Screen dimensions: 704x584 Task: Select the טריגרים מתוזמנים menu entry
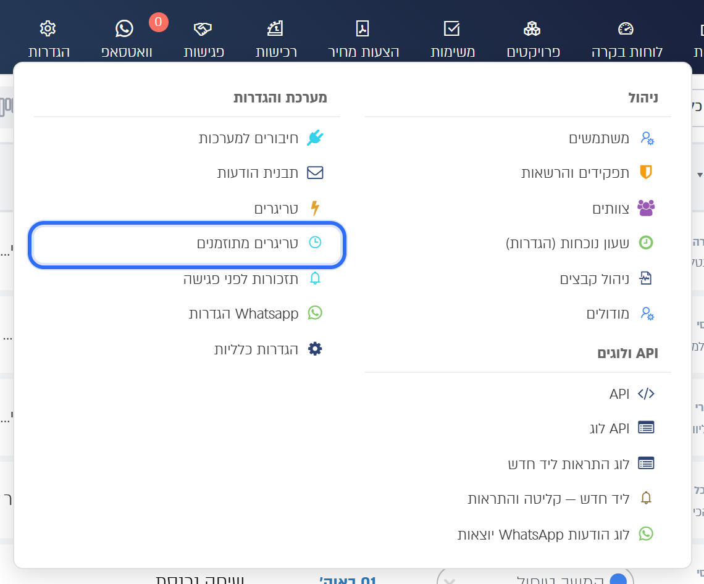click(x=187, y=244)
